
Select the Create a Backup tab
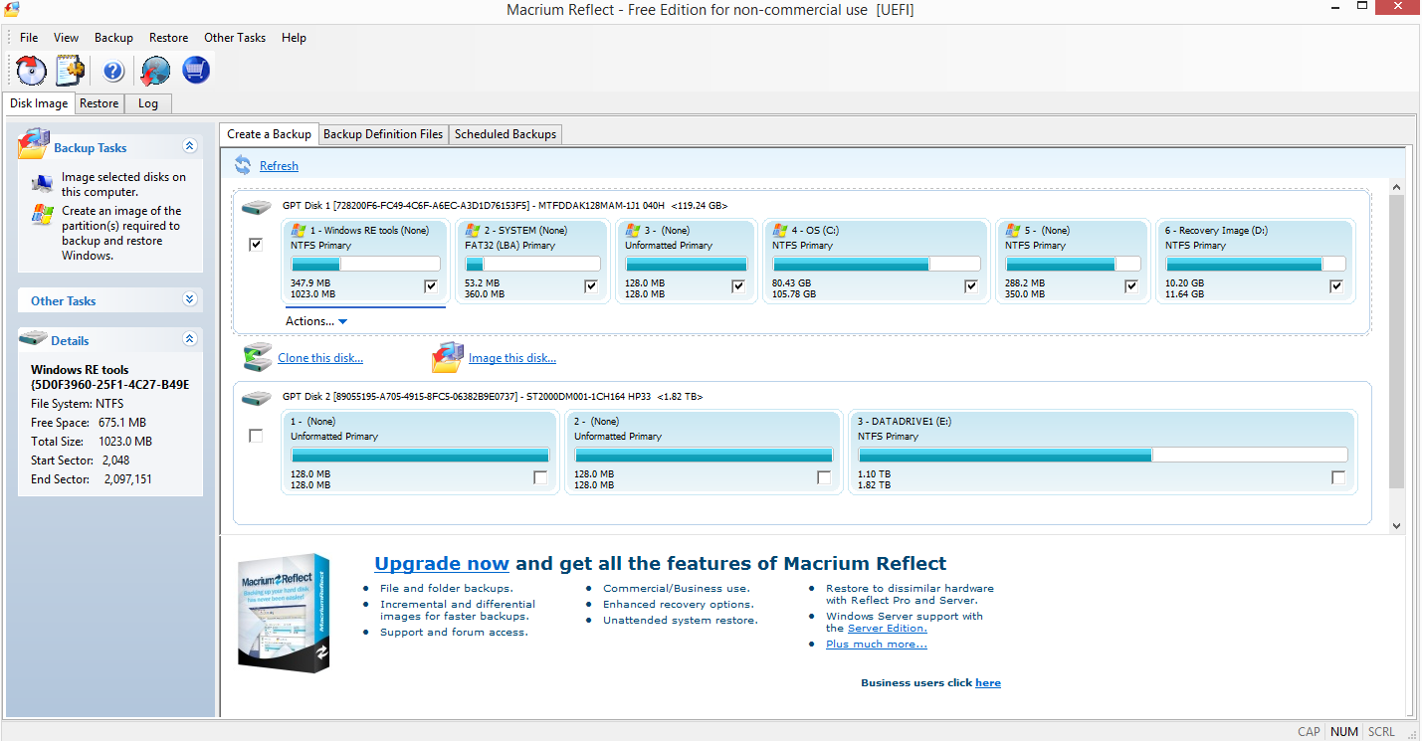pos(269,134)
